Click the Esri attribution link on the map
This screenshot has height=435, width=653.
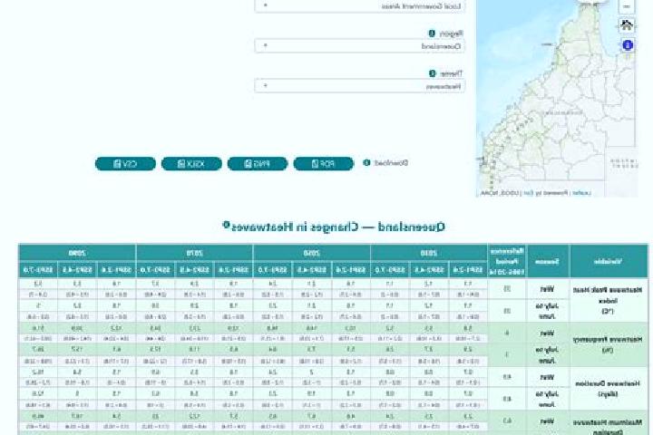(x=528, y=193)
